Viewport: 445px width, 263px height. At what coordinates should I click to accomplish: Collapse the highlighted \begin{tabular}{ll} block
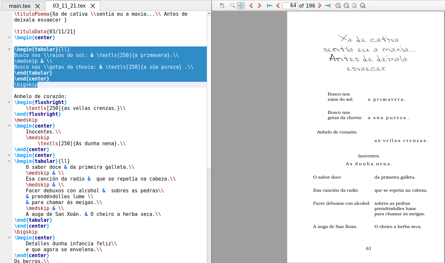(9, 49)
